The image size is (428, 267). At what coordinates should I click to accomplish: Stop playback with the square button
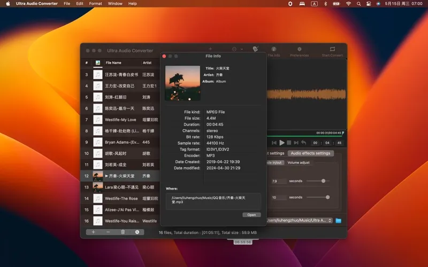click(289, 143)
